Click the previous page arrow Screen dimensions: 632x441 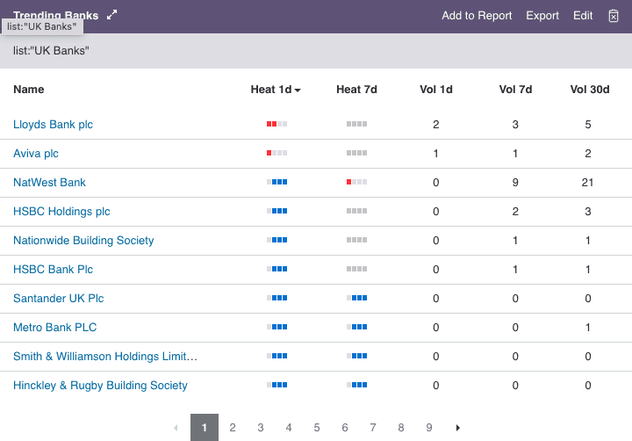point(176,428)
